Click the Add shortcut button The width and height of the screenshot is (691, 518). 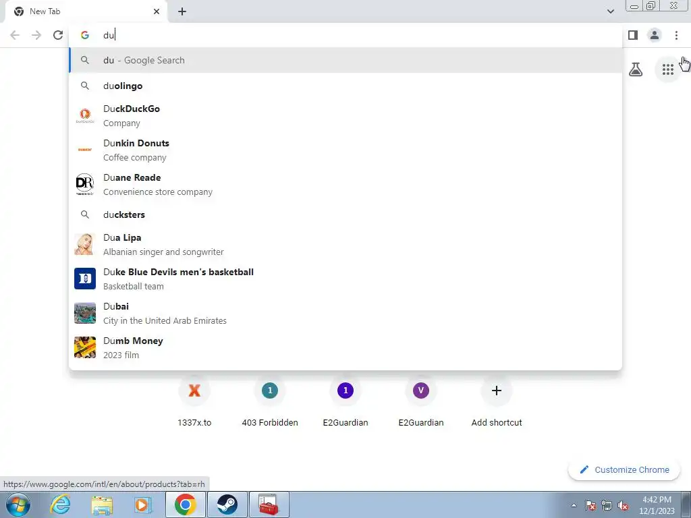[x=497, y=402]
